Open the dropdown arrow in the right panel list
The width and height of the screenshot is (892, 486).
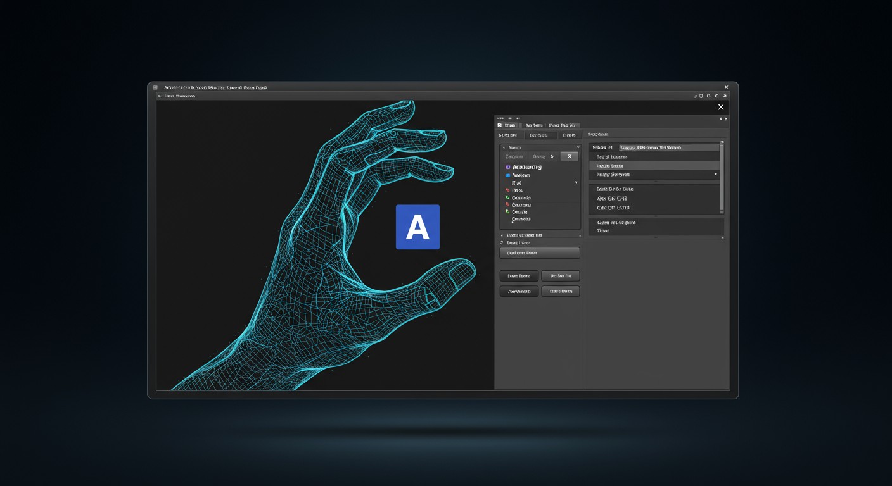pos(715,174)
